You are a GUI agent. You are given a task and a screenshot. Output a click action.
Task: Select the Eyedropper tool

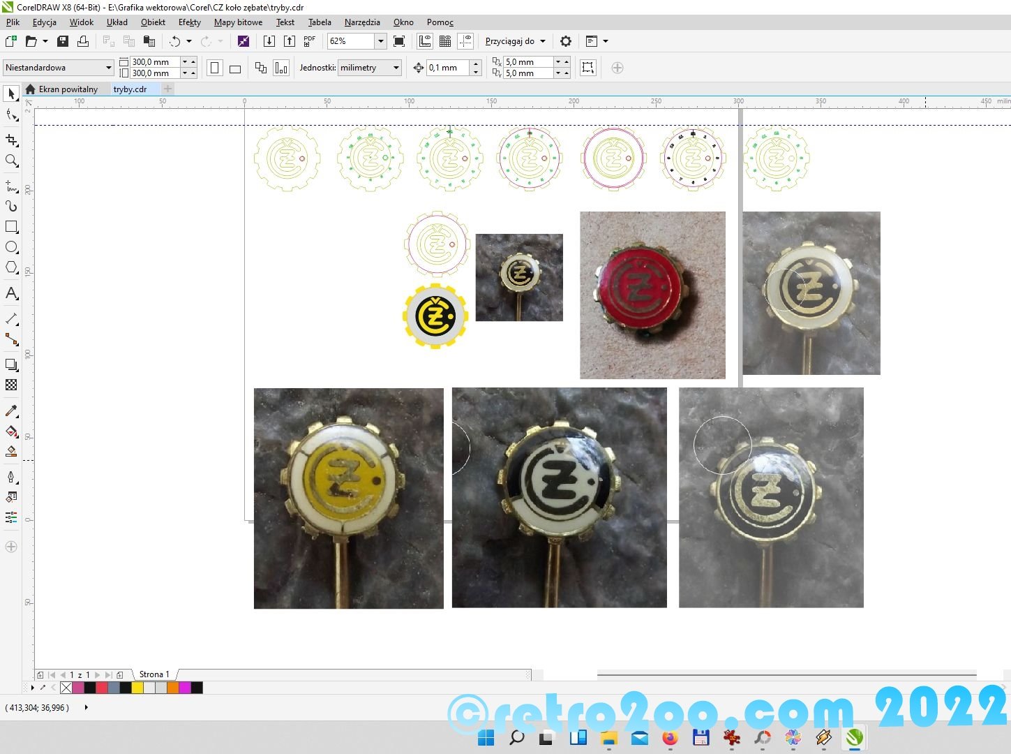11,411
